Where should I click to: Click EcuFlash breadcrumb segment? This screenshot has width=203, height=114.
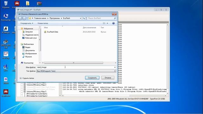pyautogui.click(x=67, y=18)
